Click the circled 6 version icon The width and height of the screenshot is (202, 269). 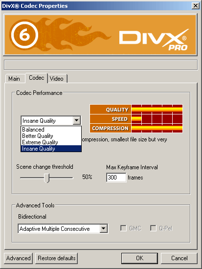point(25,35)
